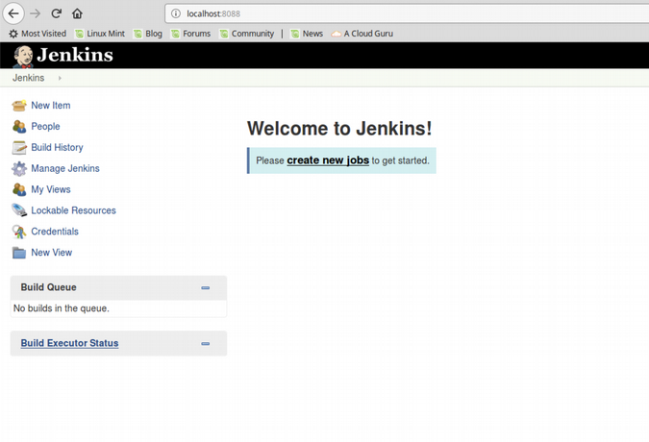
Task: Click the My Views icon
Action: [x=19, y=190]
